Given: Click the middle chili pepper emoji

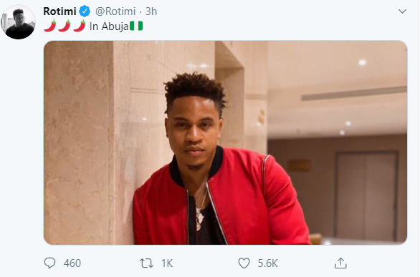Looking at the screenshot, I should (x=65, y=26).
